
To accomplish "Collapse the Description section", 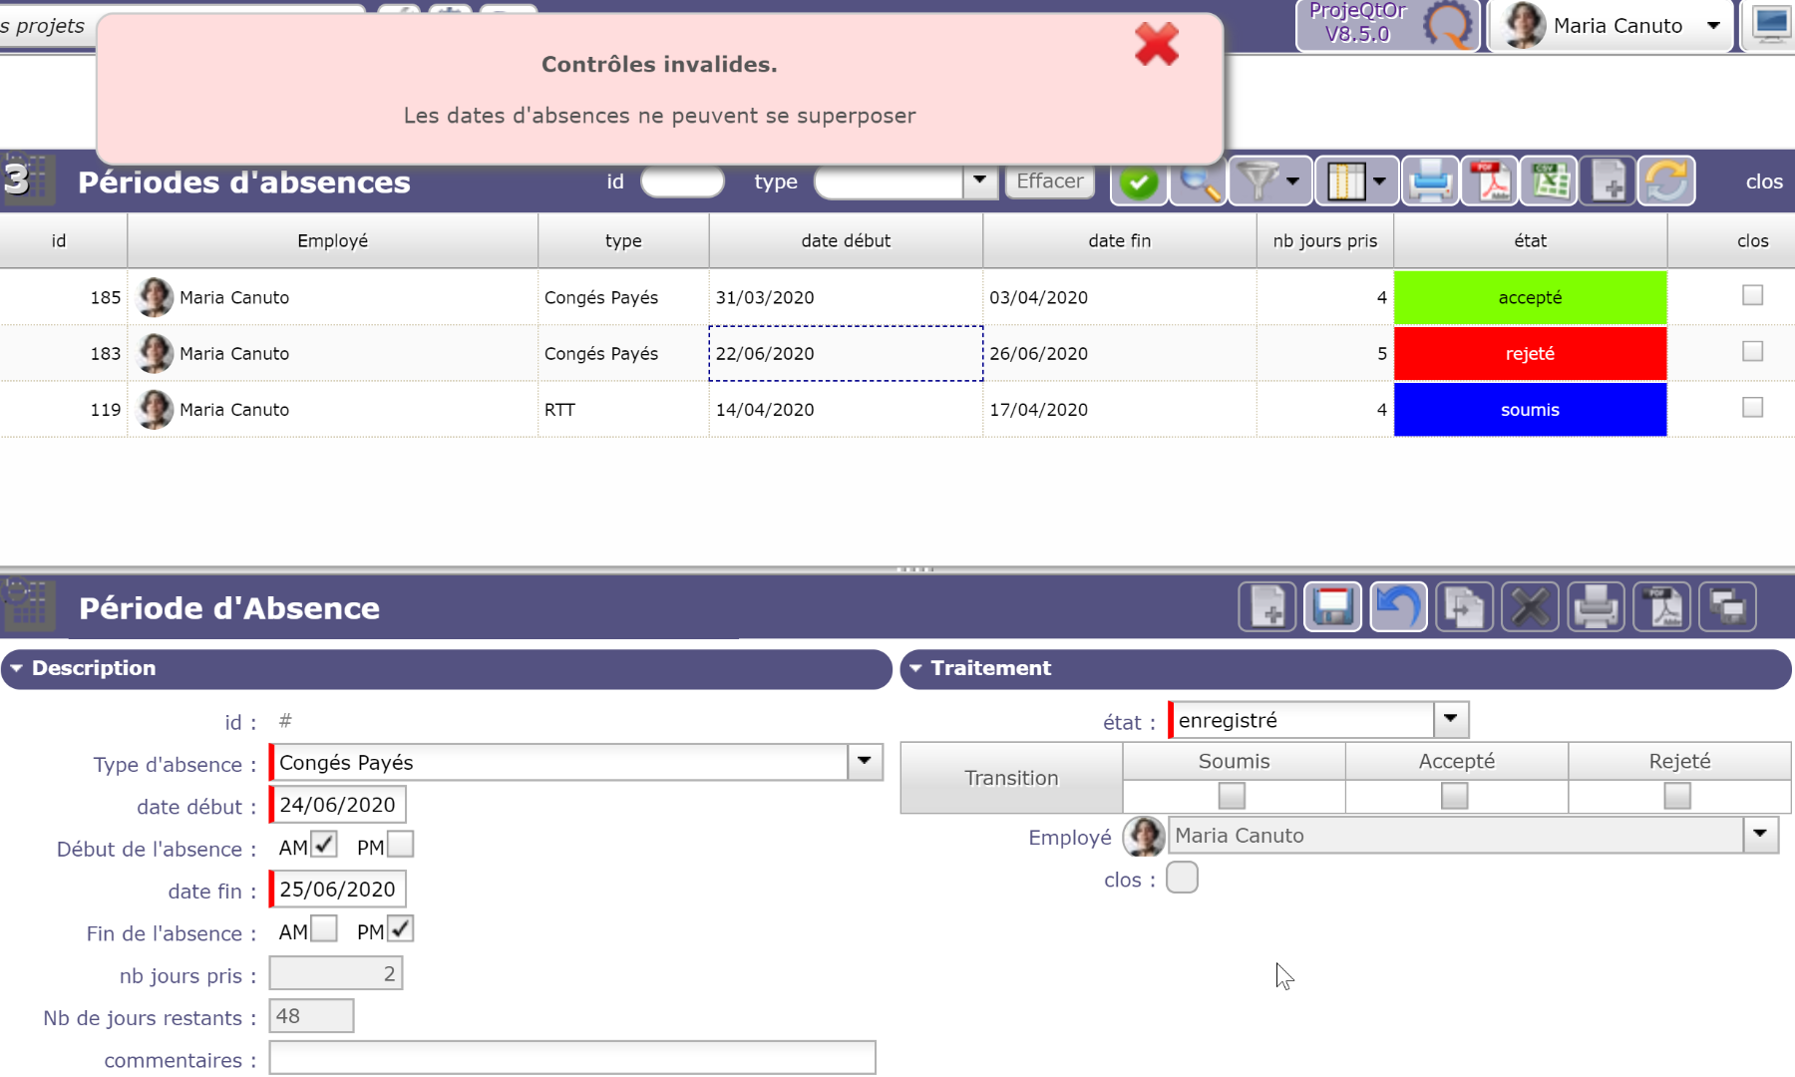I will (x=17, y=668).
